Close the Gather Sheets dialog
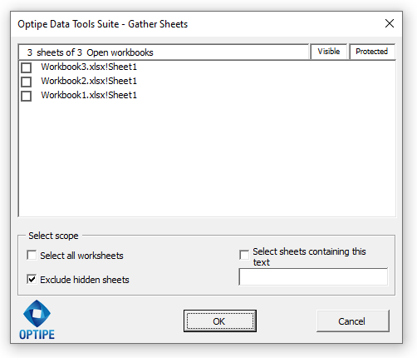This screenshot has width=417, height=358. click(x=390, y=23)
